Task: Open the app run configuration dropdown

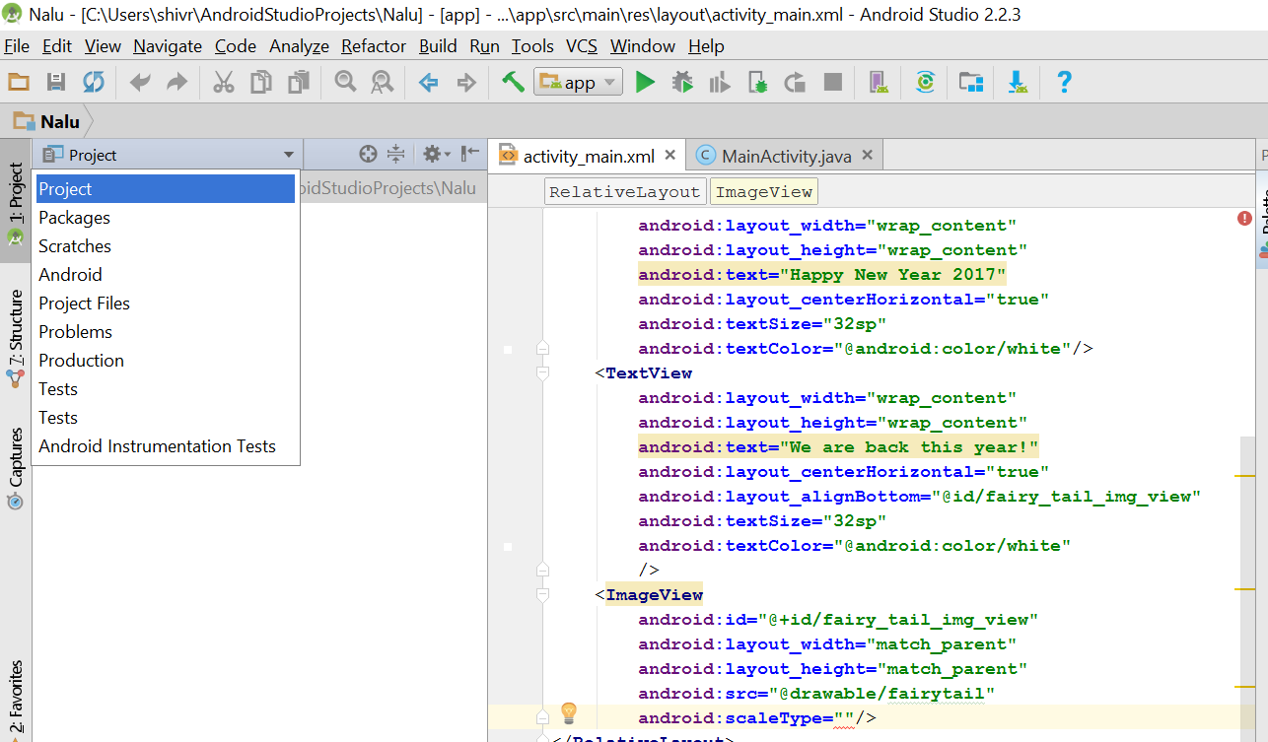Action: tap(579, 83)
